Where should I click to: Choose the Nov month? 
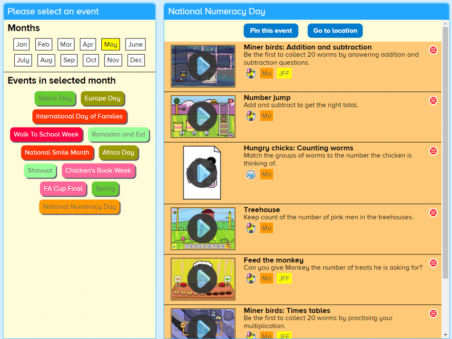tap(113, 60)
